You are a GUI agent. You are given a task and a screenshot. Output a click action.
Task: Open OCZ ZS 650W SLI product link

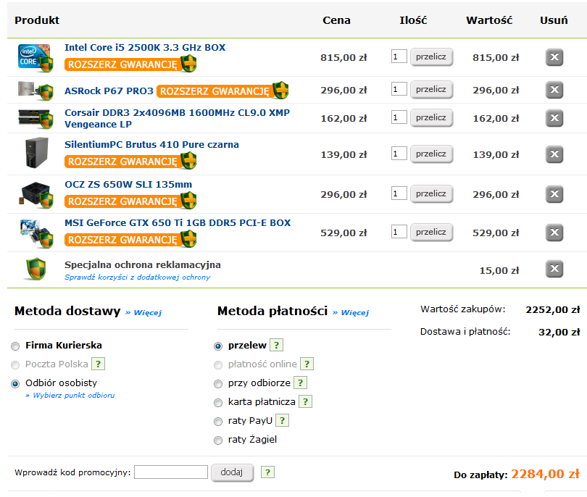(x=128, y=185)
